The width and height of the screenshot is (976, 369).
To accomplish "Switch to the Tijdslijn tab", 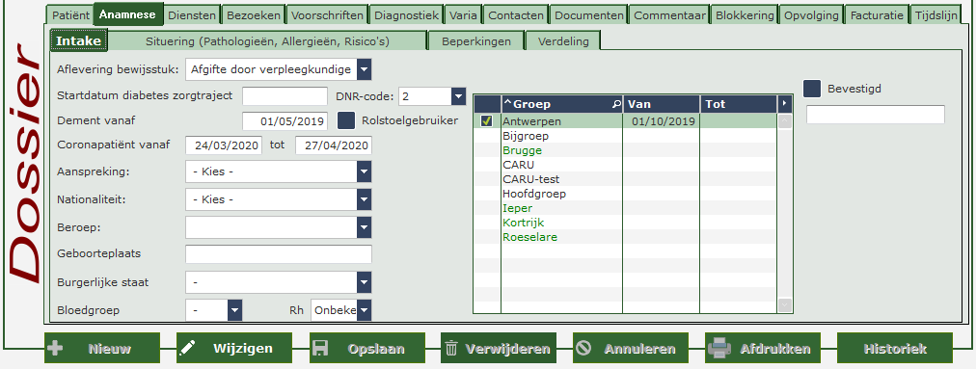I will (x=936, y=15).
